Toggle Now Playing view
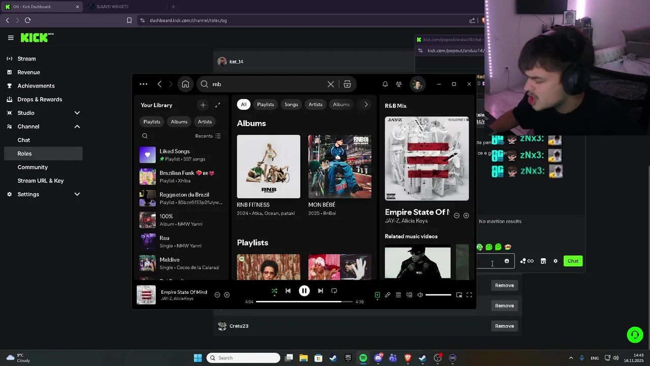 (x=377, y=295)
